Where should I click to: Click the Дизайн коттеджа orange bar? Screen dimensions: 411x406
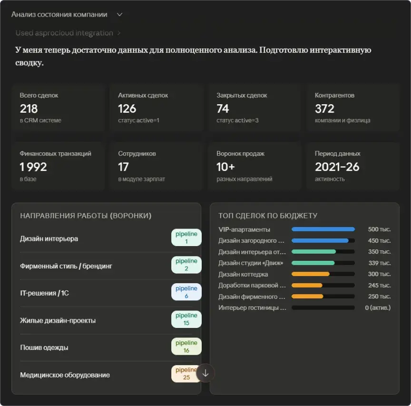coord(311,274)
